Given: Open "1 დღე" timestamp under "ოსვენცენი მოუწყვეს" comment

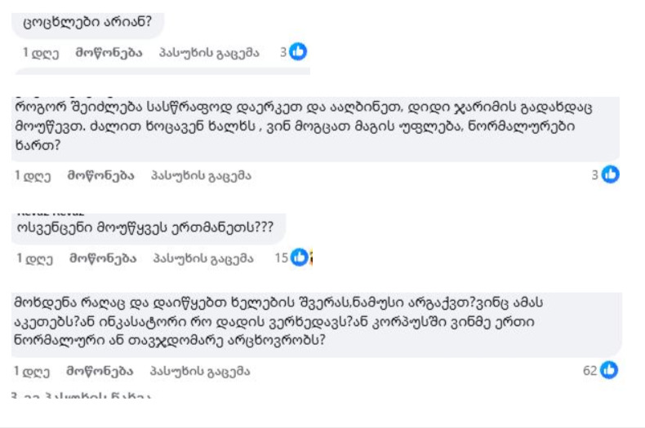Looking at the screenshot, I should pos(35,258).
